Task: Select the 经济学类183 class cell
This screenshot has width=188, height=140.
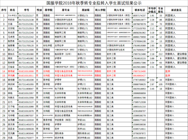Action: click(x=86, y=138)
